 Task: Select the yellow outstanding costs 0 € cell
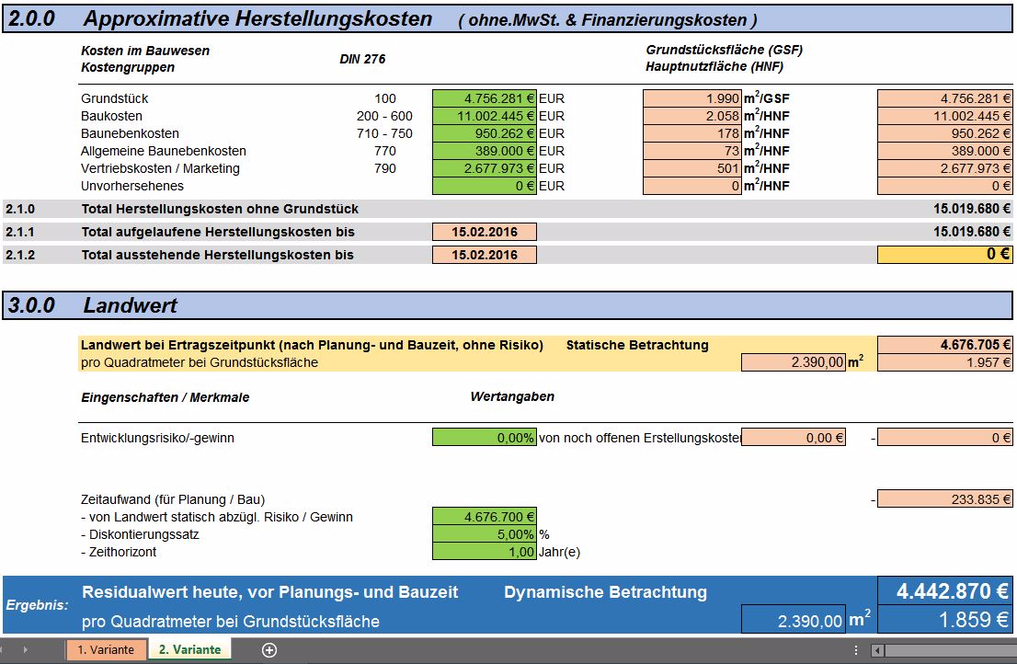(945, 255)
